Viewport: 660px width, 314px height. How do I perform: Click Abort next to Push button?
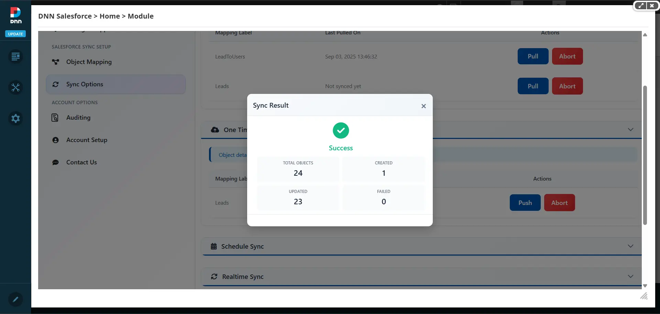(559, 203)
